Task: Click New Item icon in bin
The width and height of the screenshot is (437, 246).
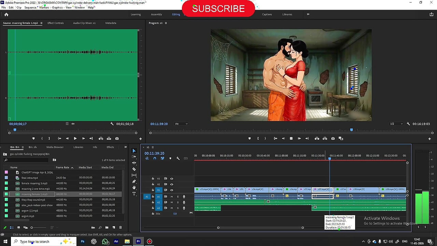Action: [x=114, y=228]
